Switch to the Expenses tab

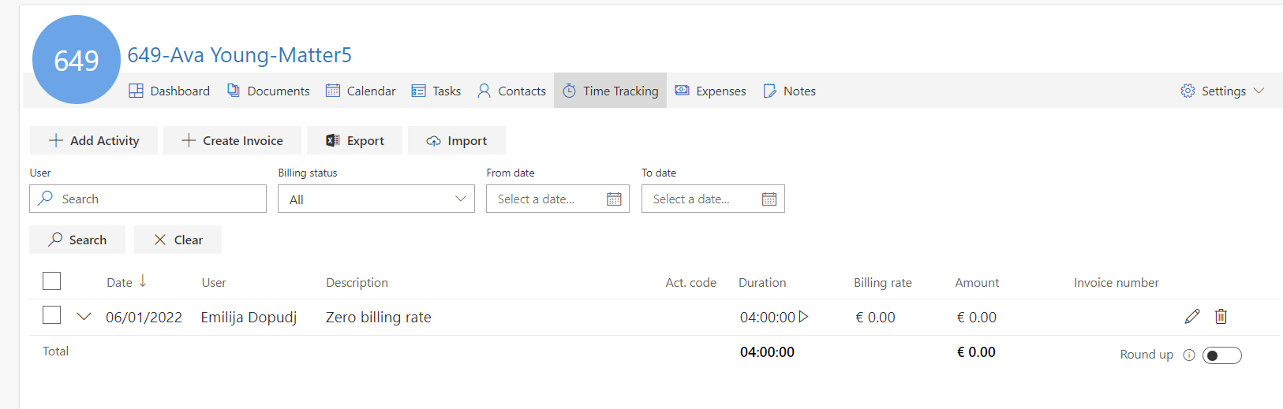coord(710,91)
